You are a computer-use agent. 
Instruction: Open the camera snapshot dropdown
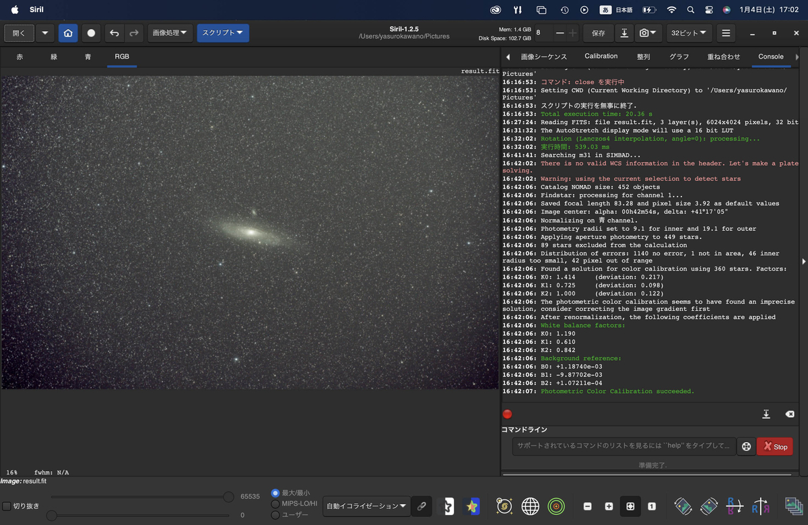tap(649, 32)
